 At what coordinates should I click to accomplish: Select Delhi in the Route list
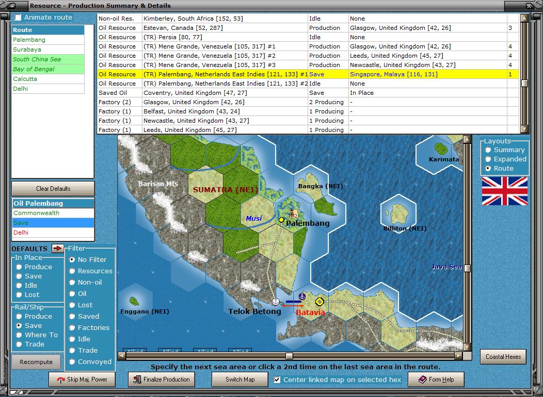(48, 89)
